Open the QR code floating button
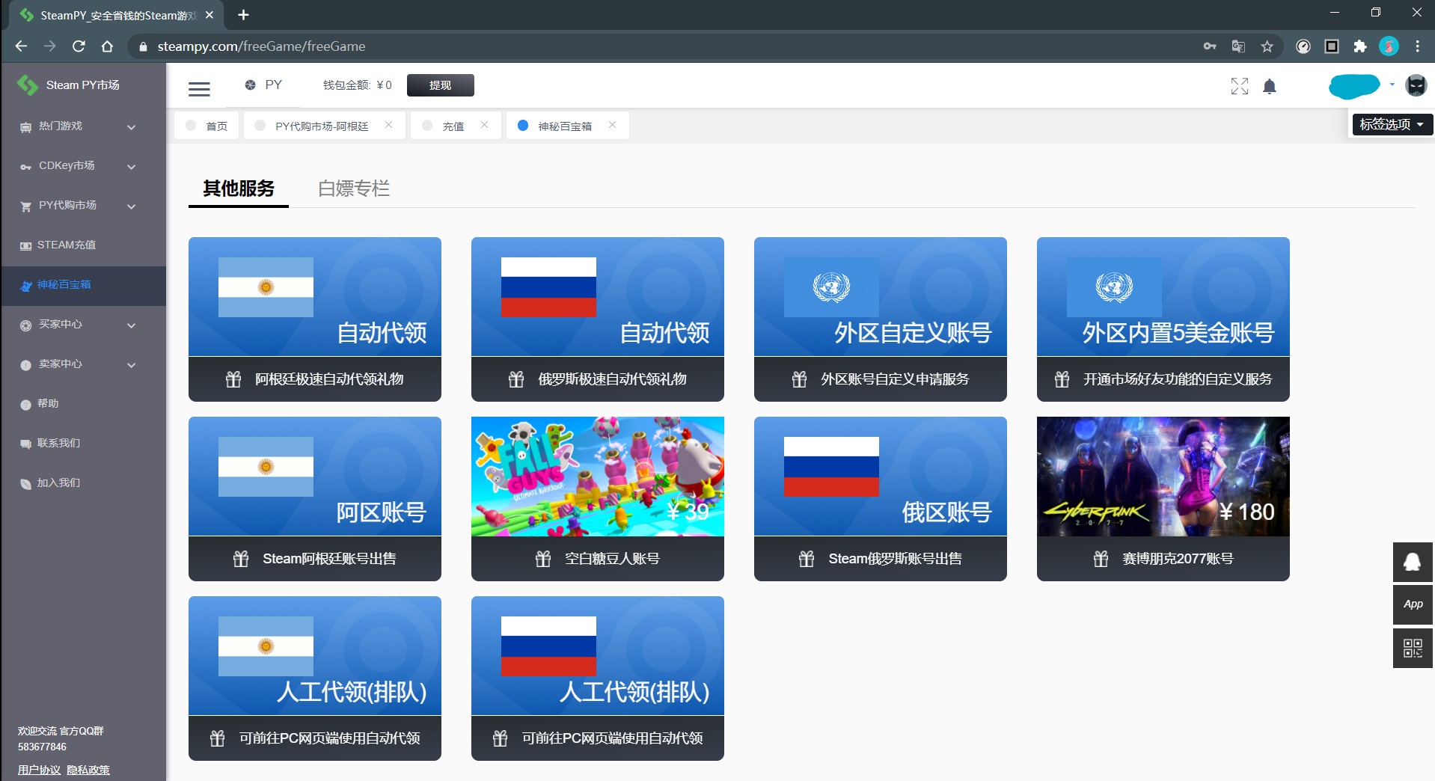The image size is (1435, 781). coord(1413,648)
